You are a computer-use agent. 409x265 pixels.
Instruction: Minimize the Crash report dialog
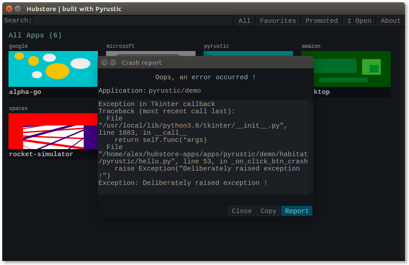(x=113, y=63)
